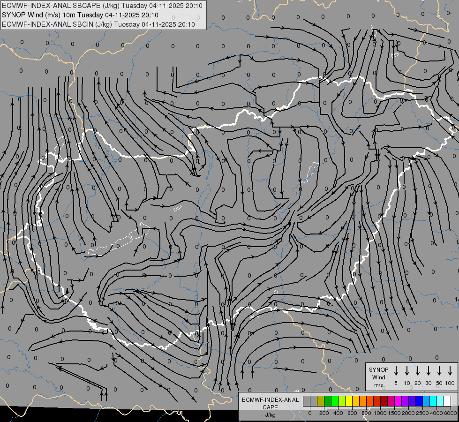Click the 100 speed label in wind legend
This screenshot has width=459, height=422.
click(450, 383)
